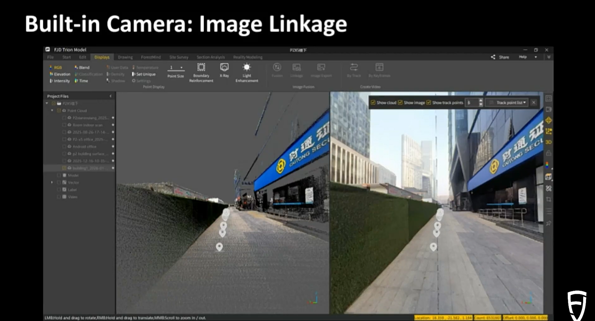Click the crop icon in right sidebar
Viewport: 595px width, 321px height.
548,200
